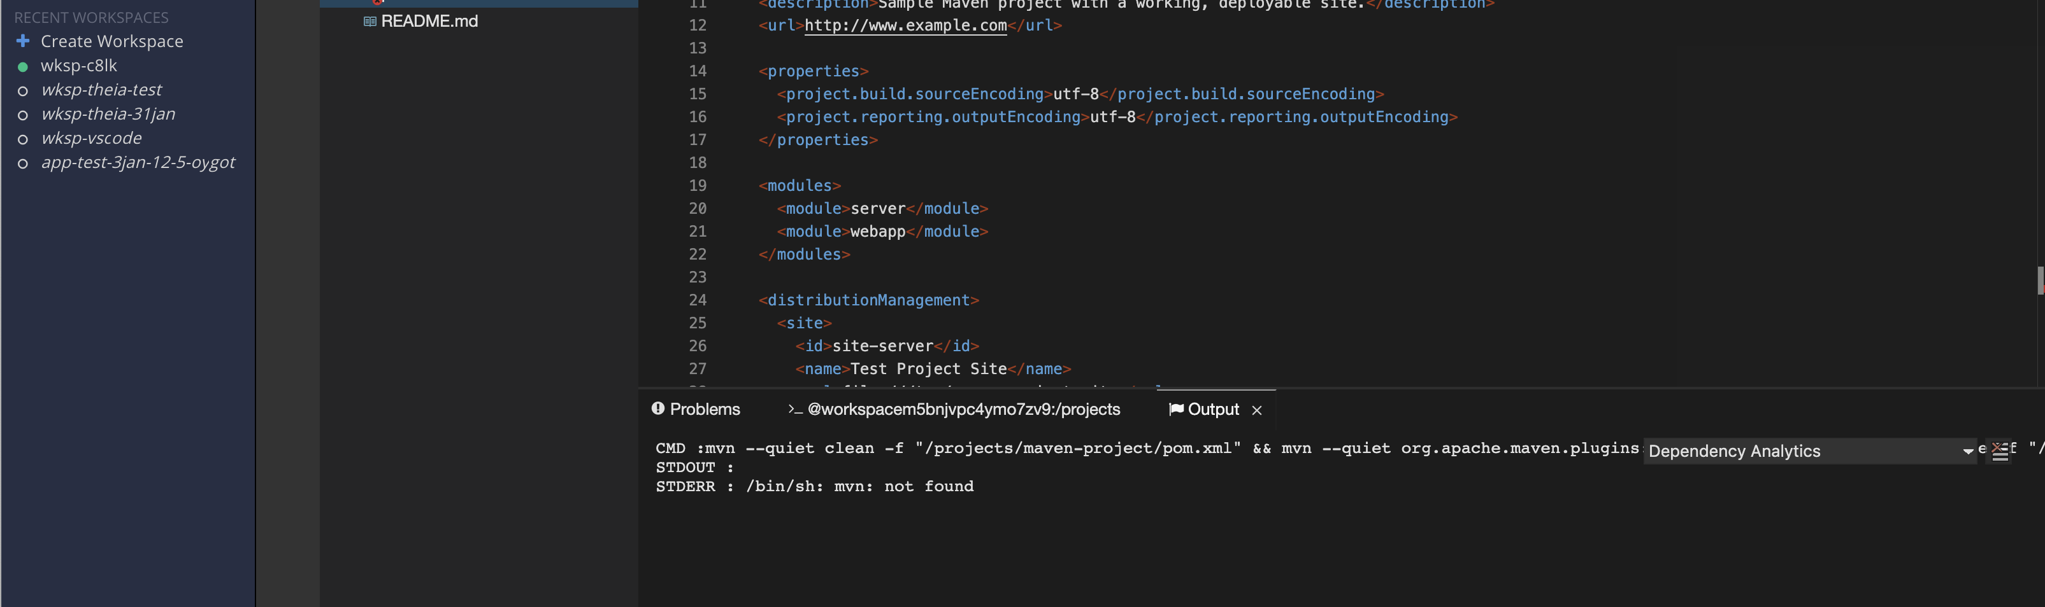Click the </properties> closing tag on line 17
The width and height of the screenshot is (2045, 607).
818,140
